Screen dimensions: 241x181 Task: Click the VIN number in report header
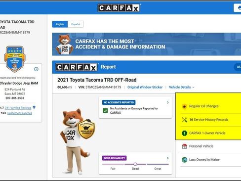[103, 87]
